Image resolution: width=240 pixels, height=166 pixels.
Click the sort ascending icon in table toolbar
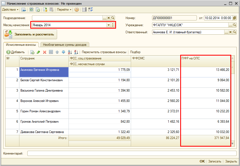70,52
